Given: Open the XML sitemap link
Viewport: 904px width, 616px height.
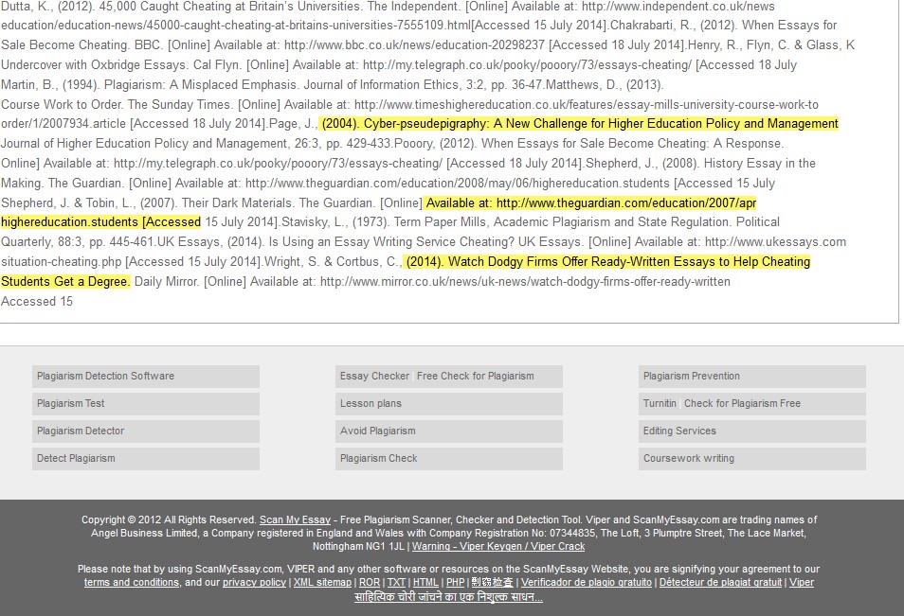Looking at the screenshot, I should (x=322, y=582).
